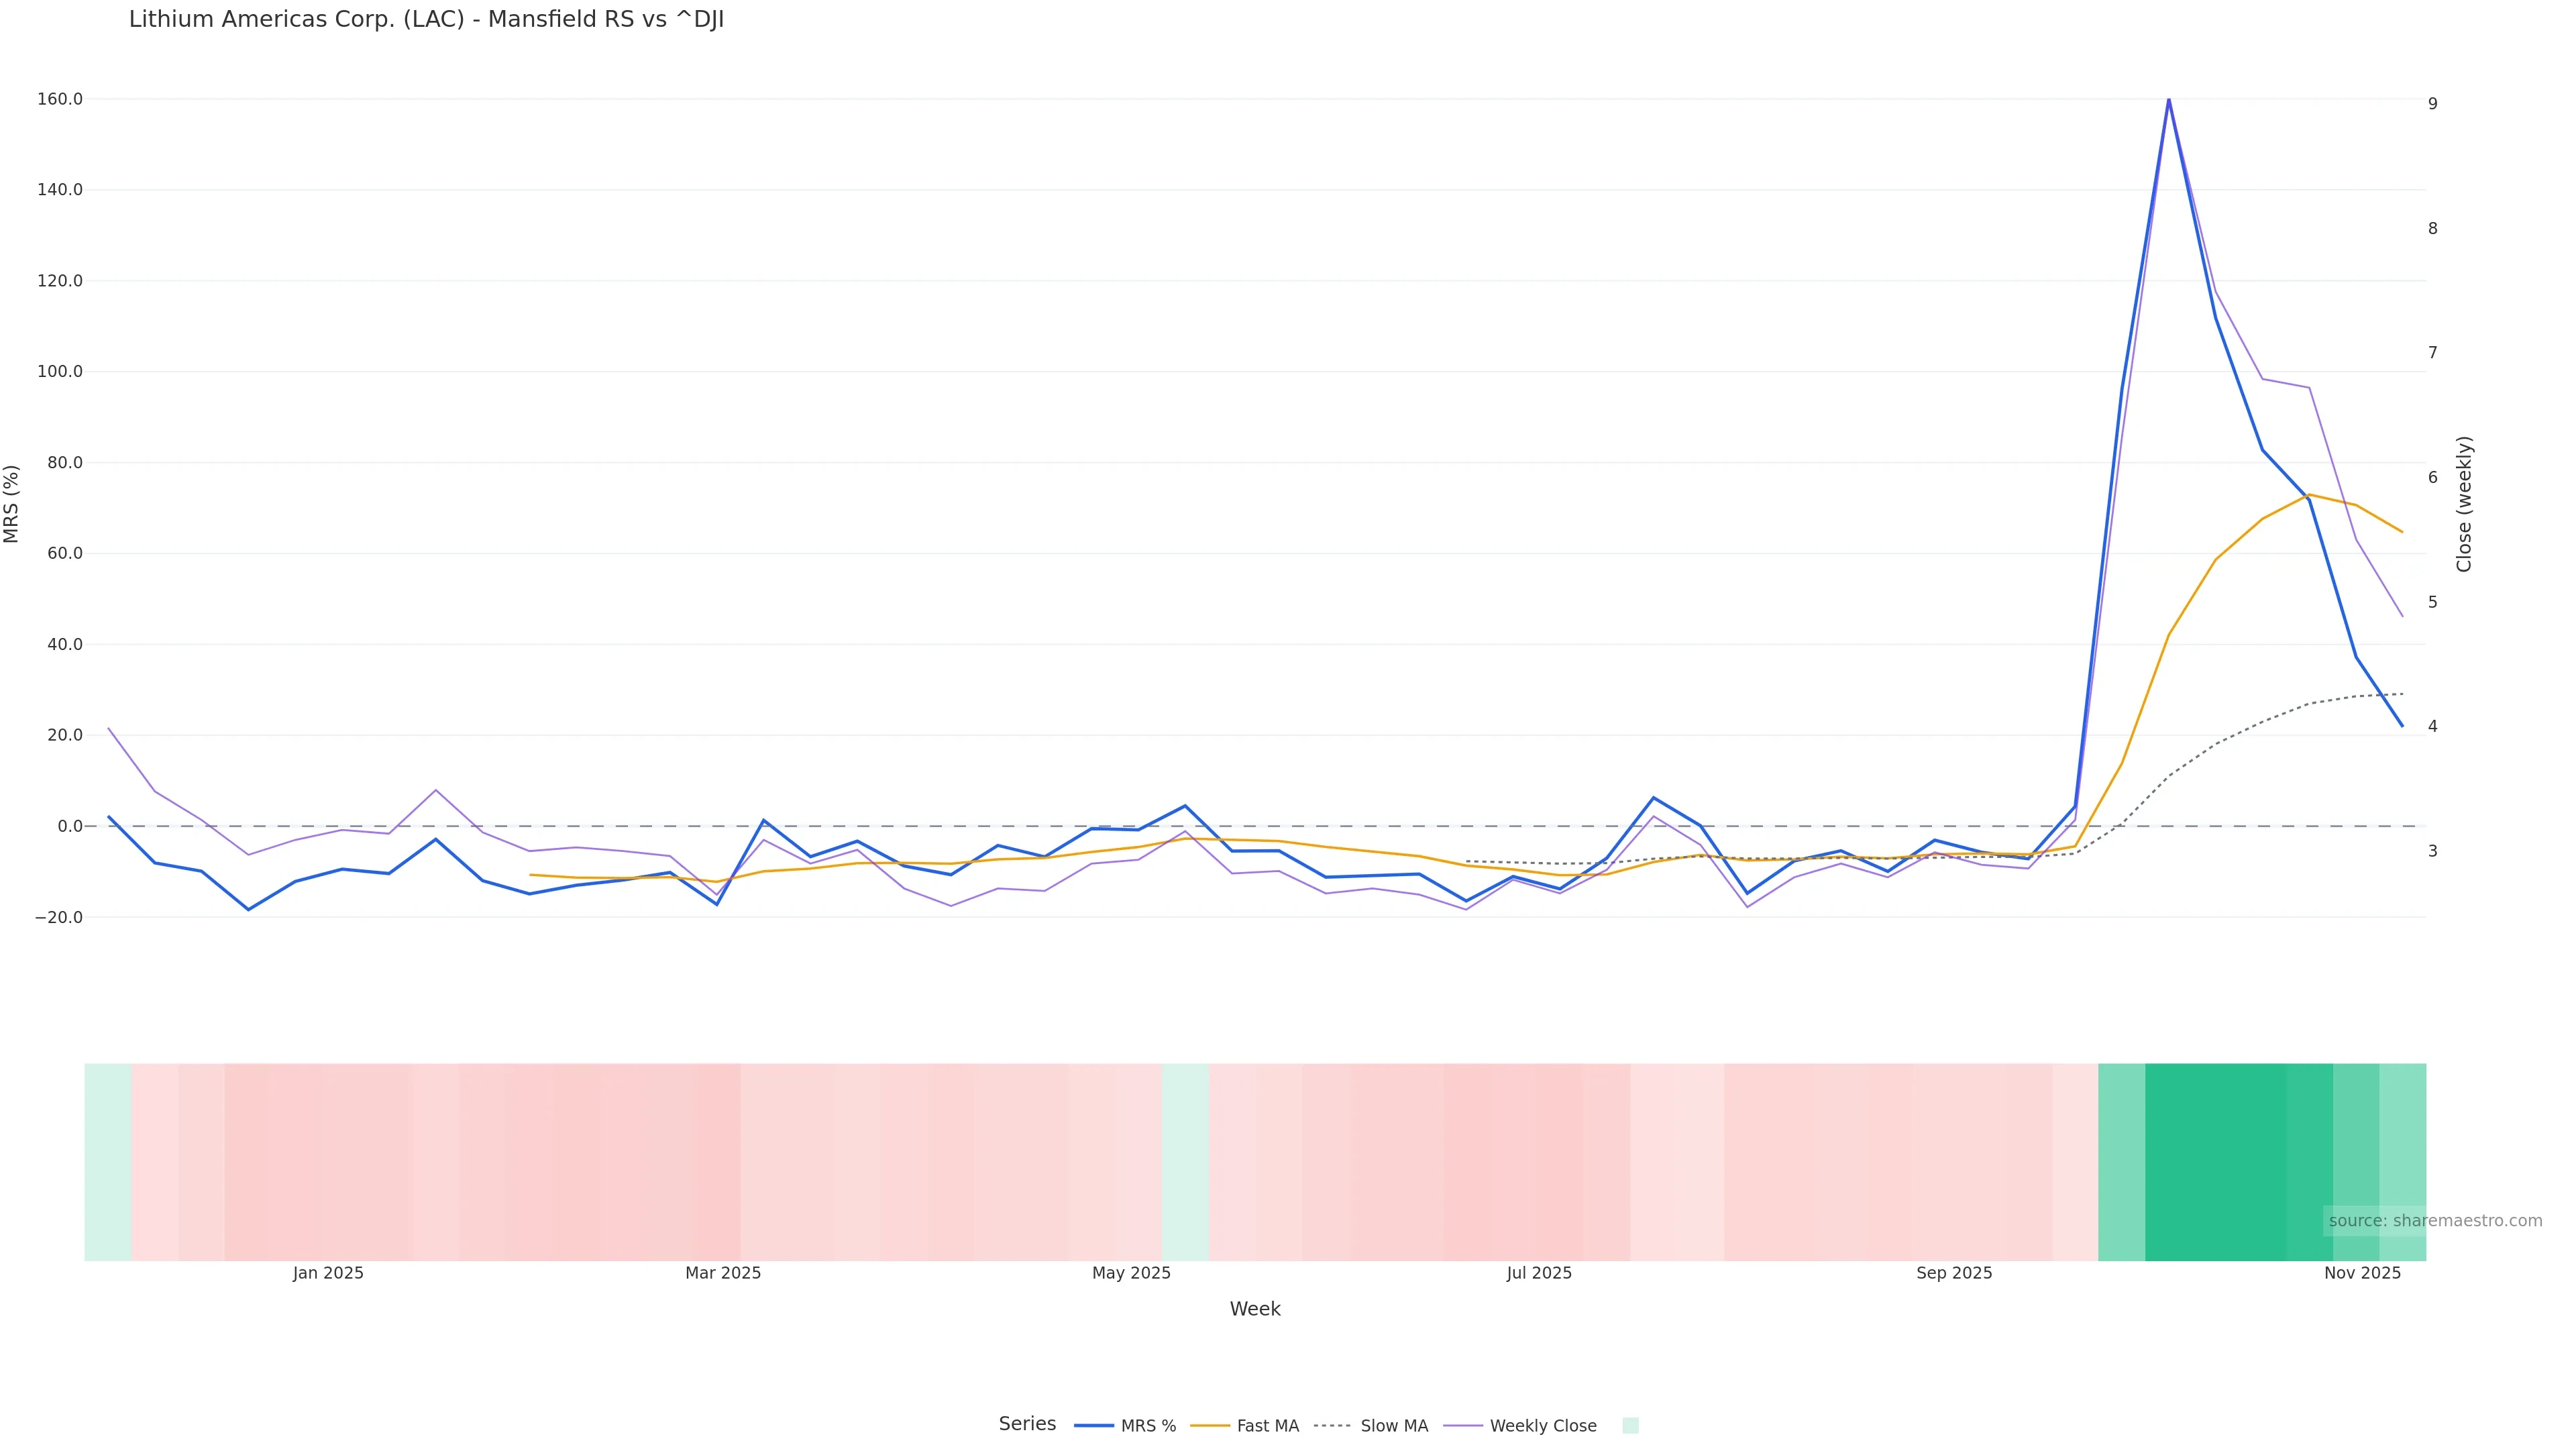Click the Nov 2025 axis tick label
The image size is (2576, 1449).
pyautogui.click(x=2362, y=1273)
